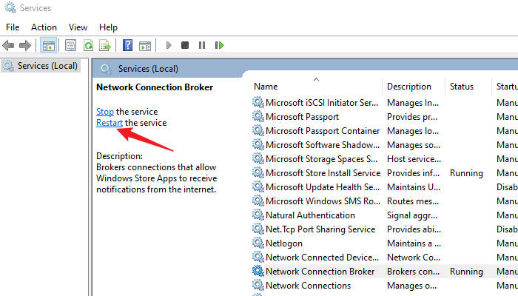Open the Help menu
This screenshot has width=518, height=296.
click(x=108, y=27)
